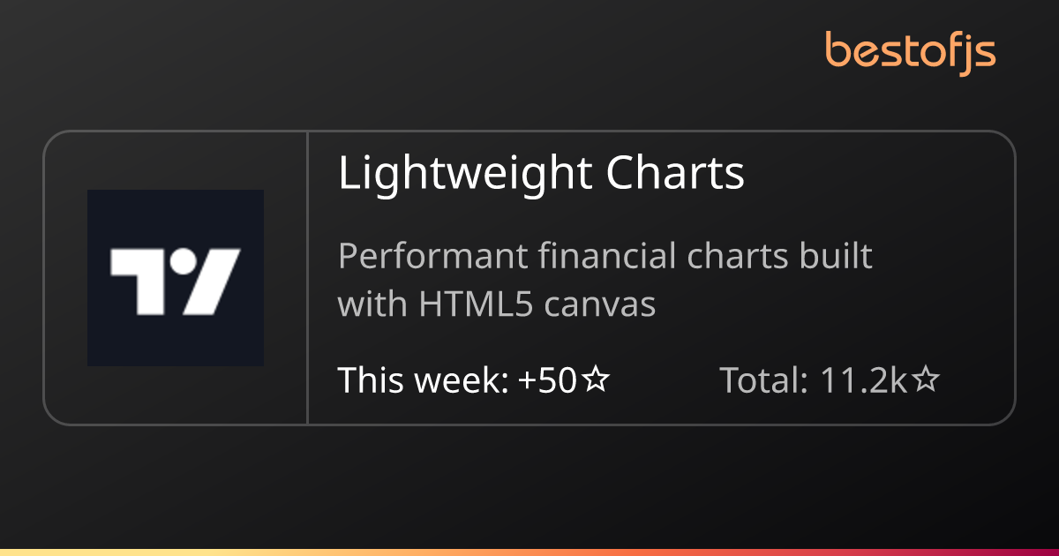Click the slanted bar in the TradingView logo

coord(211,282)
